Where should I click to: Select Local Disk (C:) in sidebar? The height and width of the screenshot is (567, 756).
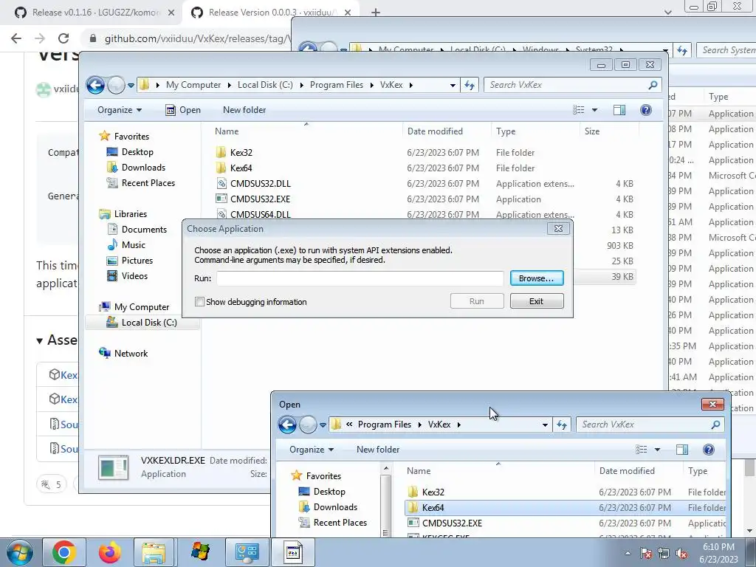click(x=149, y=323)
